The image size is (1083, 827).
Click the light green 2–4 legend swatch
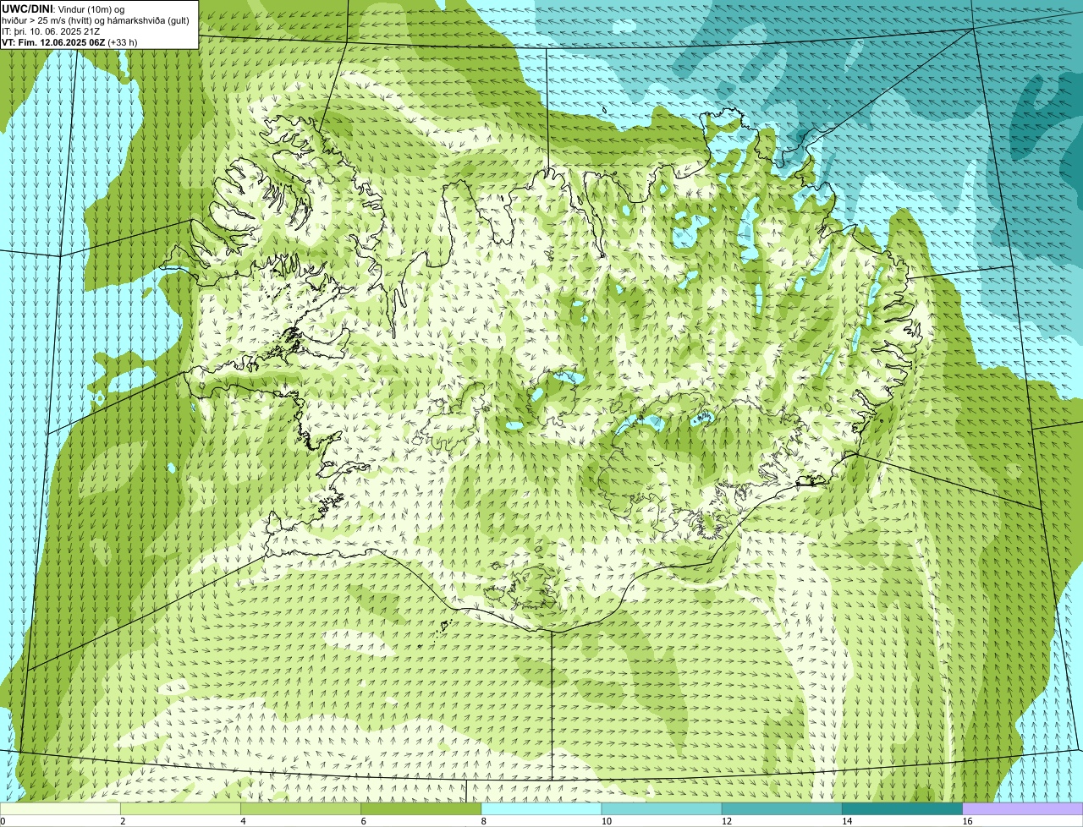pos(180,808)
